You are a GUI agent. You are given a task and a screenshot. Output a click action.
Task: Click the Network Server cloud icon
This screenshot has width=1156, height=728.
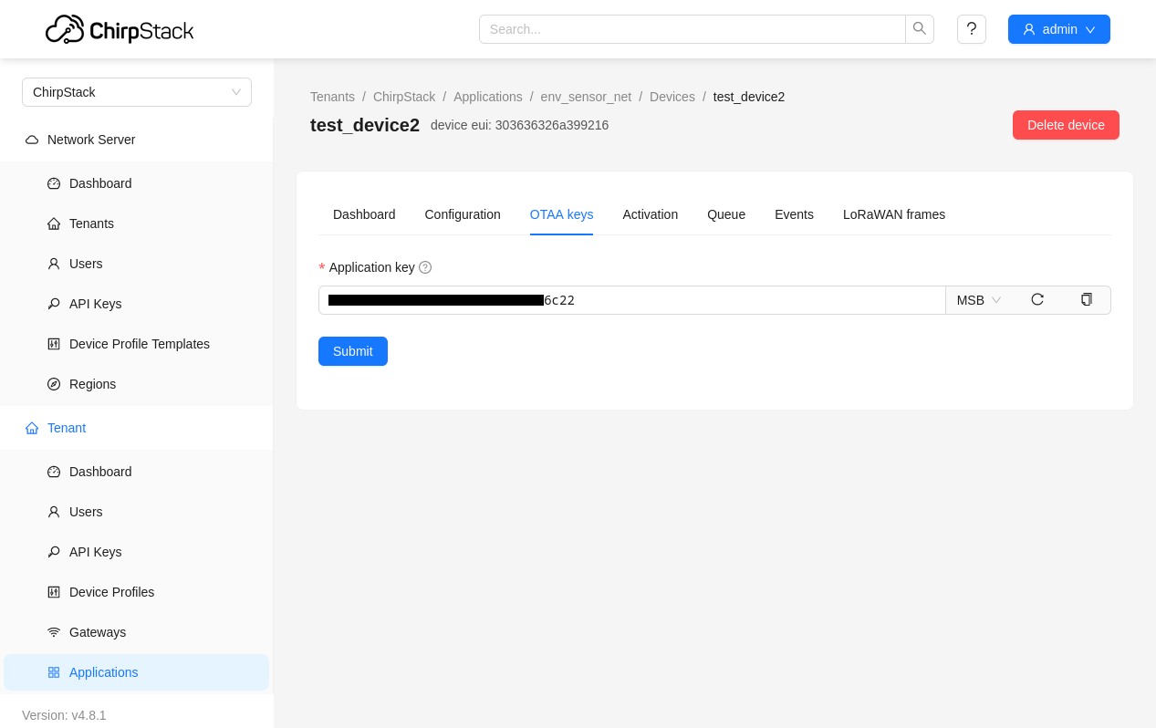click(x=32, y=140)
